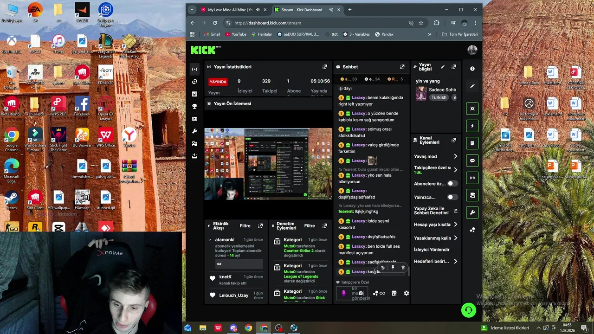Screen dimensions: 594x334
Task: Open the trophy icon in Kick sidebar
Action: point(194,106)
